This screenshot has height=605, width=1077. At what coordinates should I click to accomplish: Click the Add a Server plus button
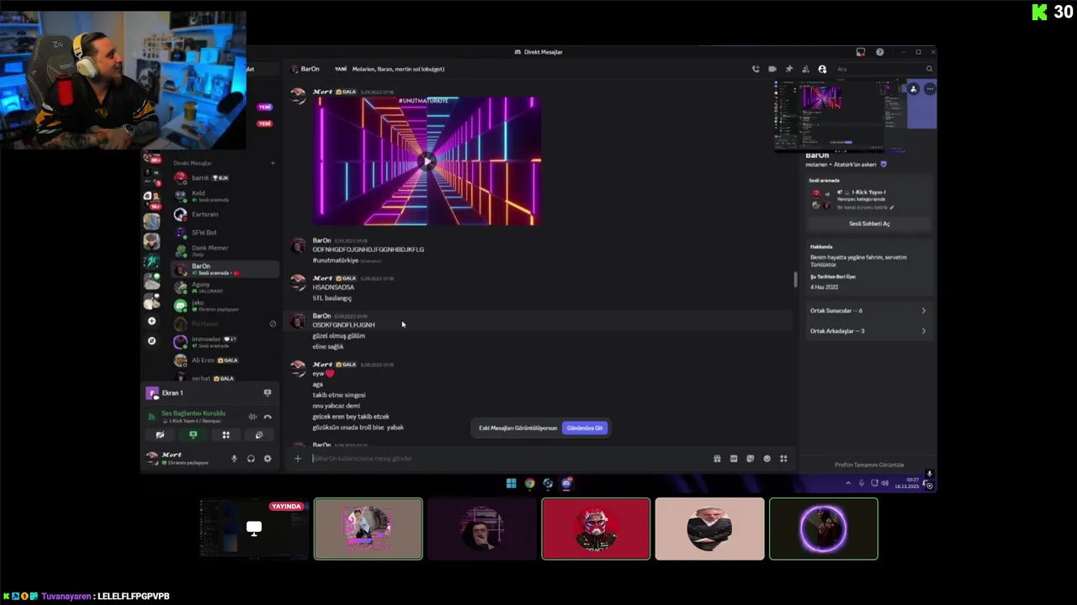point(151,321)
